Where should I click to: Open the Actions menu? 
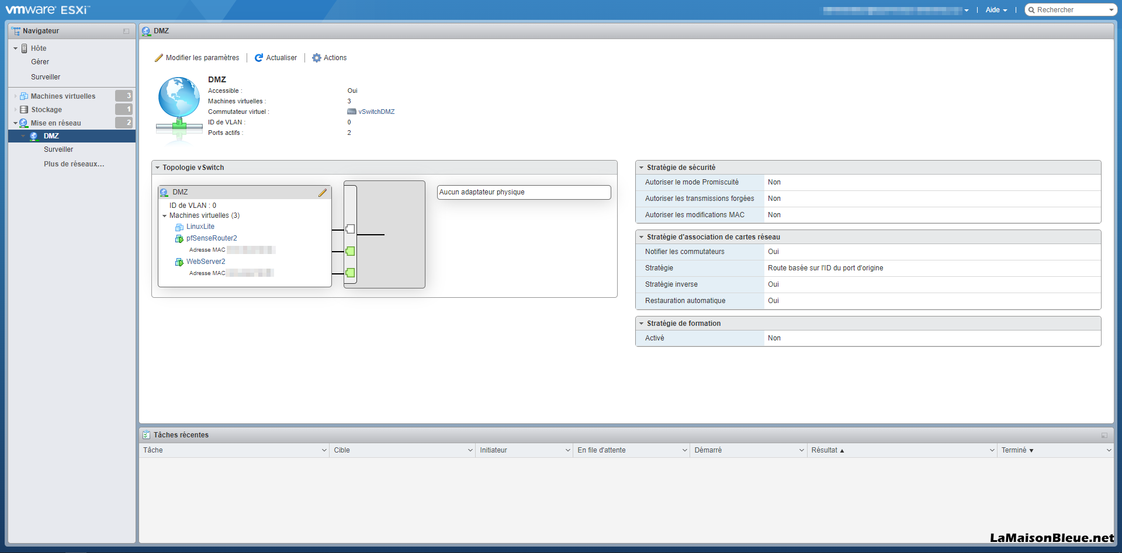(330, 58)
